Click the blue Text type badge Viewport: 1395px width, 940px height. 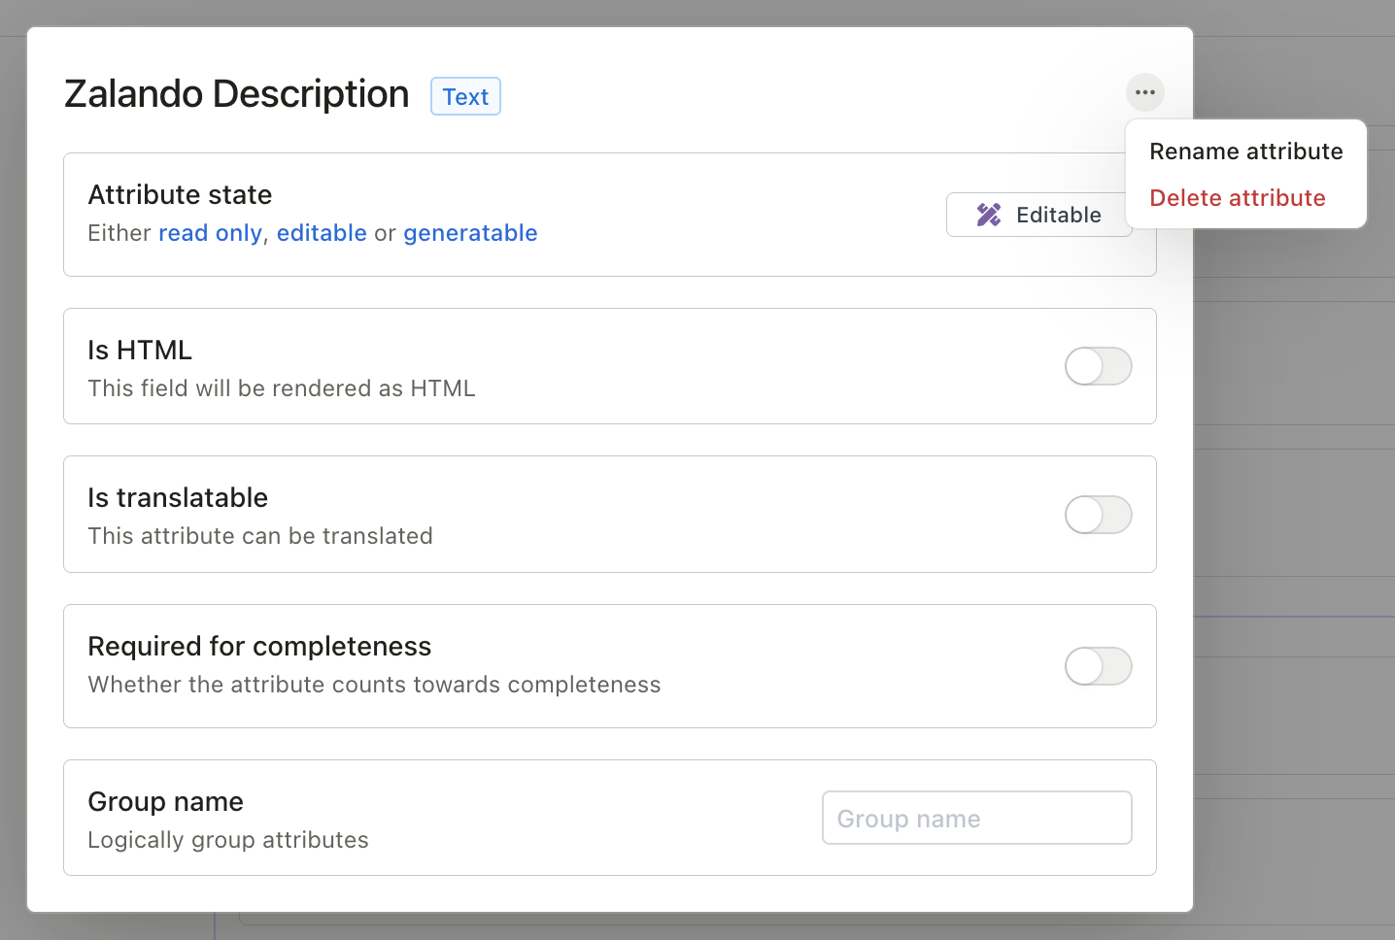tap(465, 96)
